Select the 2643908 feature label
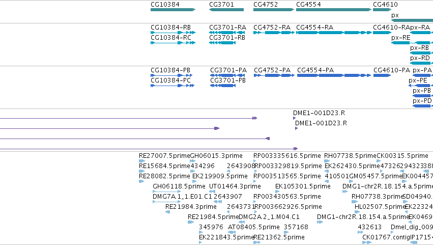The height and width of the screenshot is (245, 433). tap(241, 166)
